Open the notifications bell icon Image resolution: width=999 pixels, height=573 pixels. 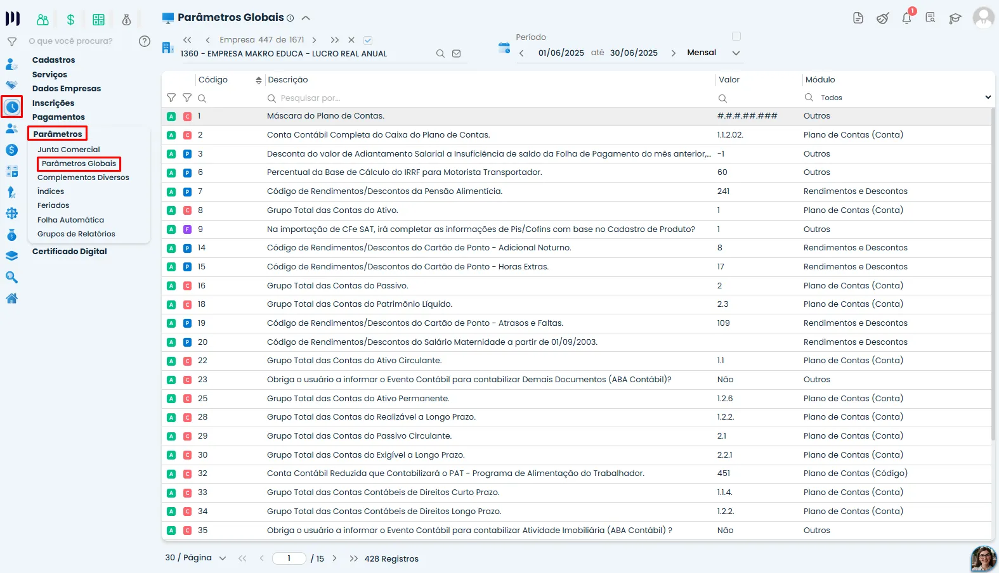907,18
